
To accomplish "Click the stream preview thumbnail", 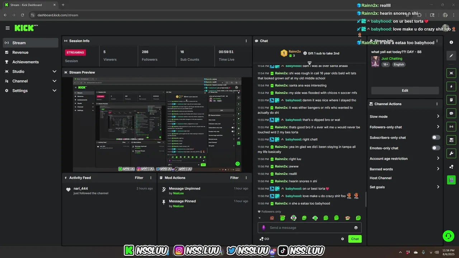I will coord(157,124).
